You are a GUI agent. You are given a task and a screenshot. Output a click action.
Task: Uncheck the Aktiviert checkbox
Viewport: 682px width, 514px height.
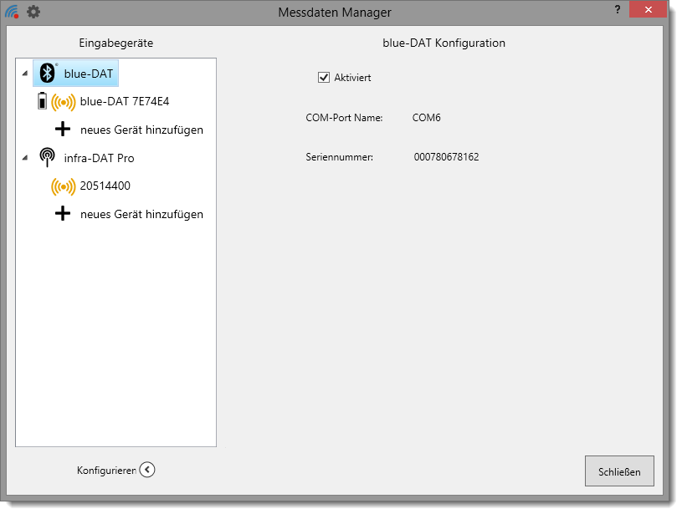[x=324, y=78]
